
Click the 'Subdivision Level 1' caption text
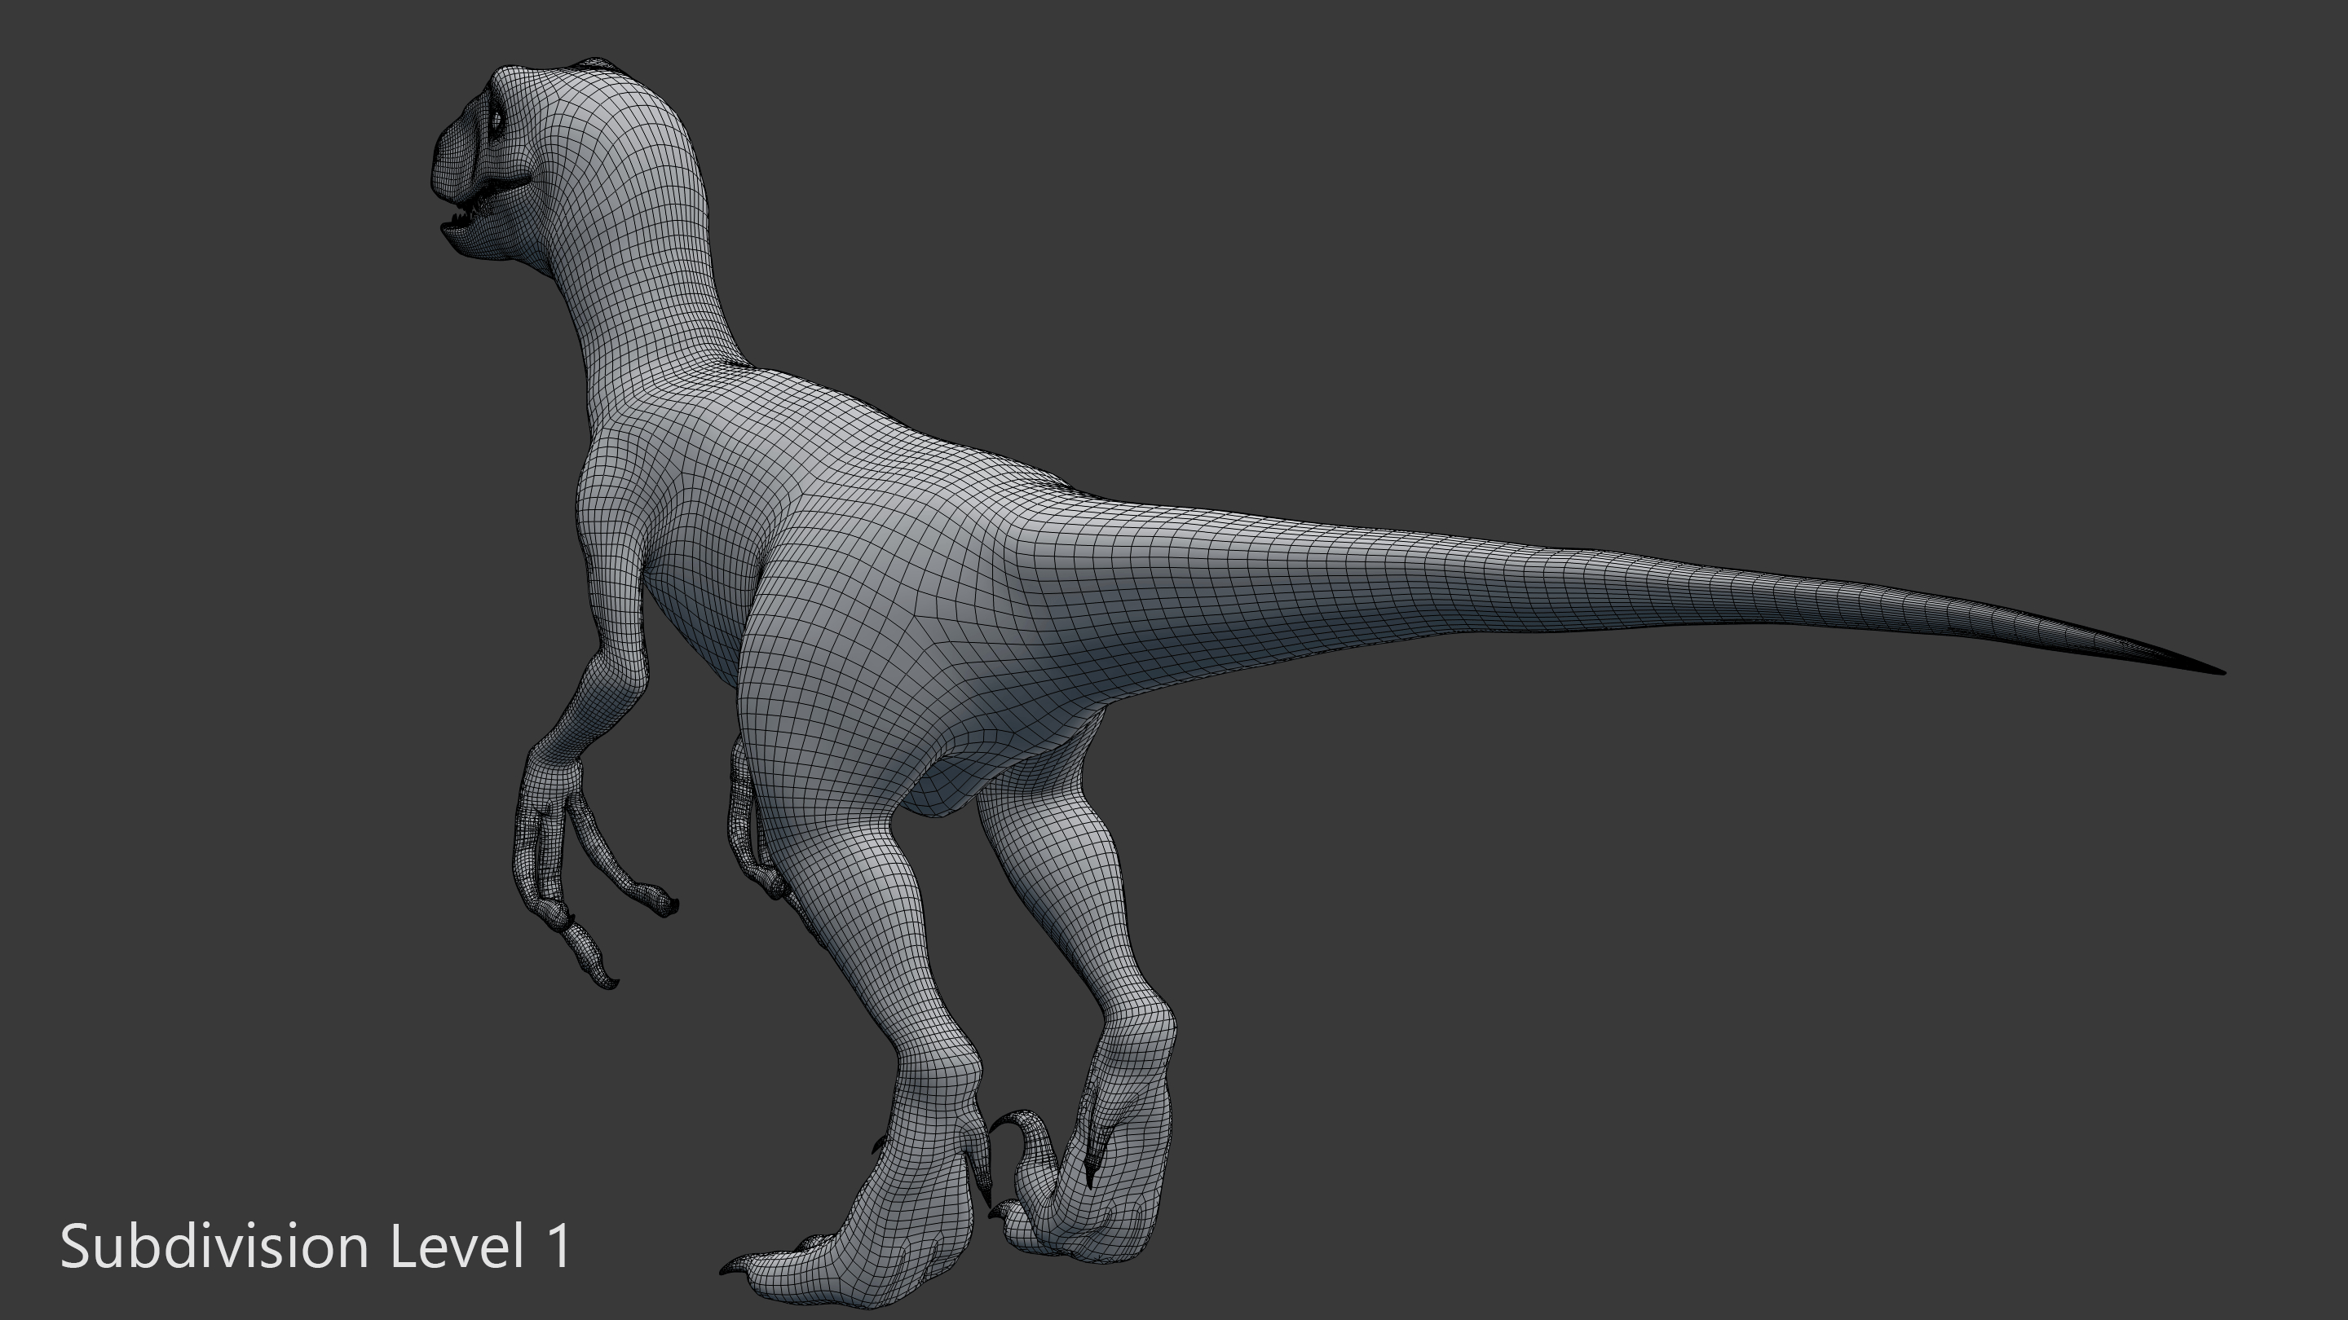point(316,1246)
